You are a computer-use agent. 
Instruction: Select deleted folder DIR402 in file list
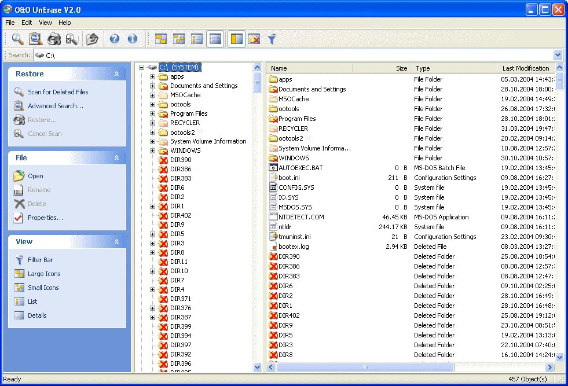click(x=289, y=315)
